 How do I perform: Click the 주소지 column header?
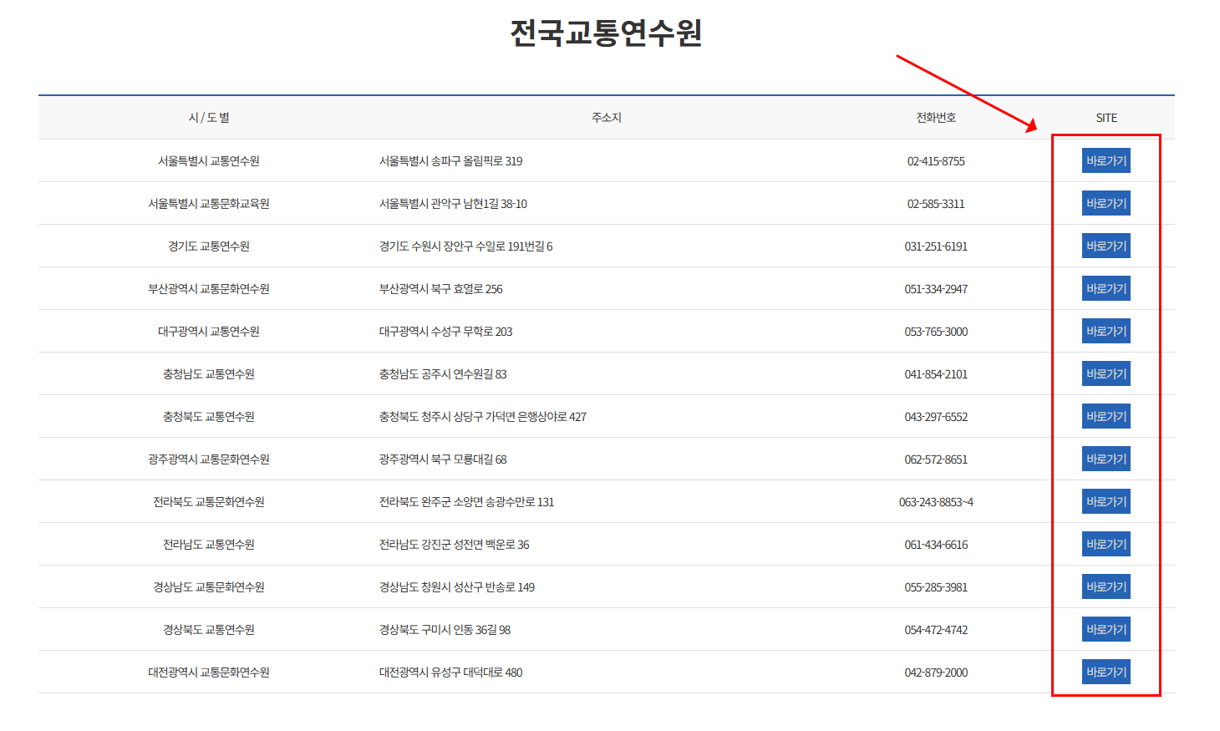607,118
